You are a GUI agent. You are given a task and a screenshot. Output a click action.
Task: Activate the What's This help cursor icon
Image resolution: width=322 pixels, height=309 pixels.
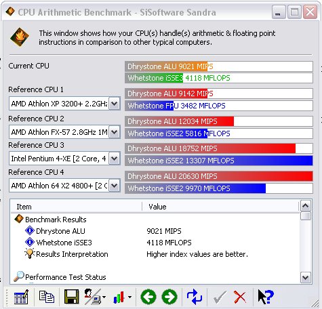266,297
